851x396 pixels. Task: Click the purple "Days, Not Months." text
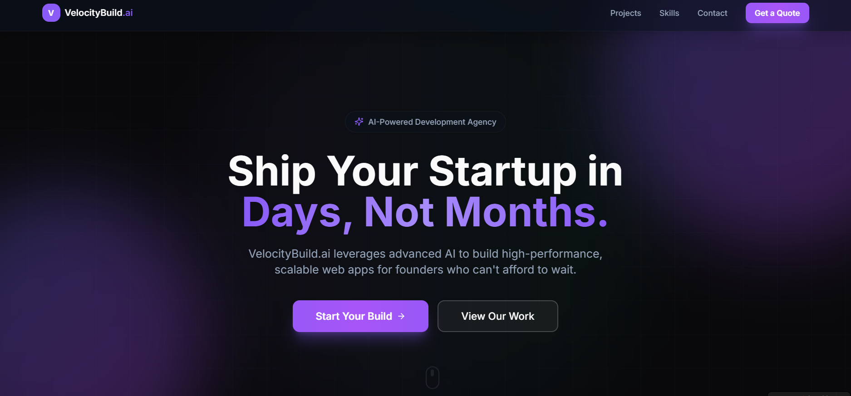click(x=425, y=212)
